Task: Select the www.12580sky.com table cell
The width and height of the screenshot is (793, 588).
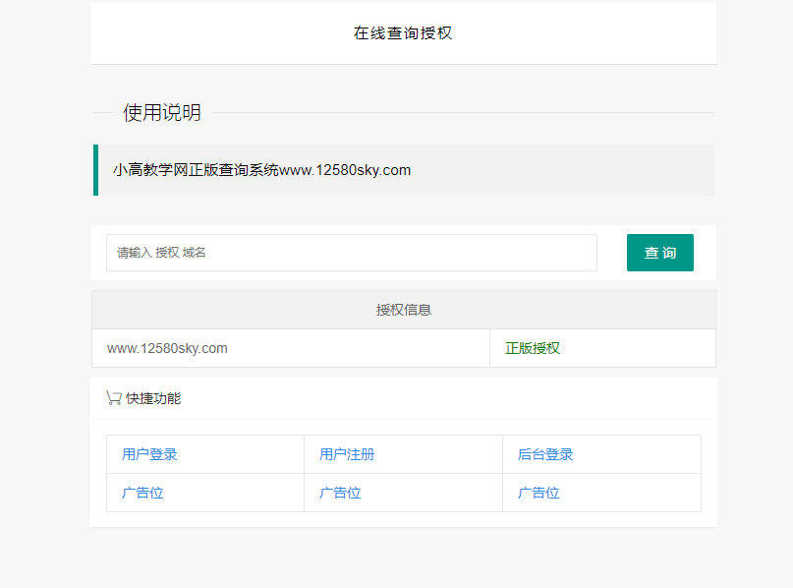Action: pos(291,348)
